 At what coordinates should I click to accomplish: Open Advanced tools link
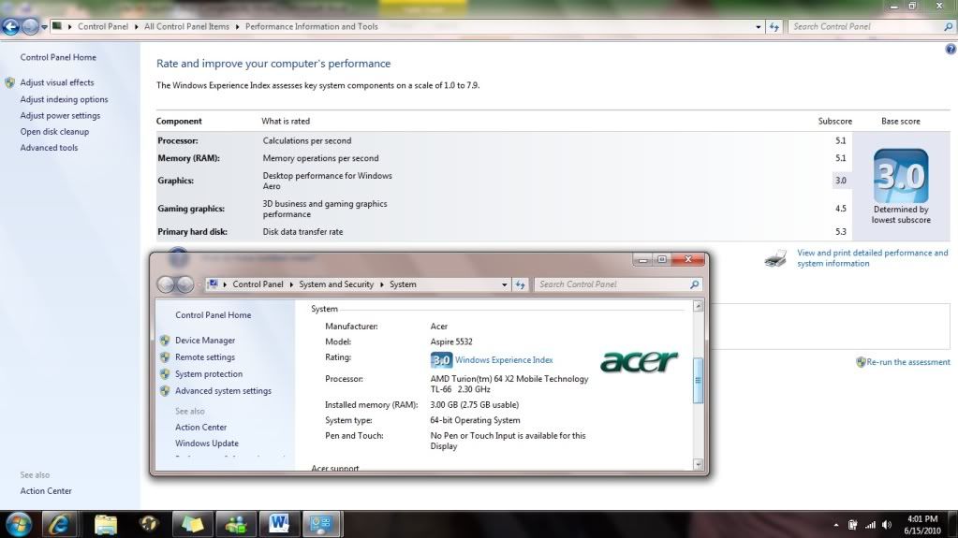coord(49,148)
